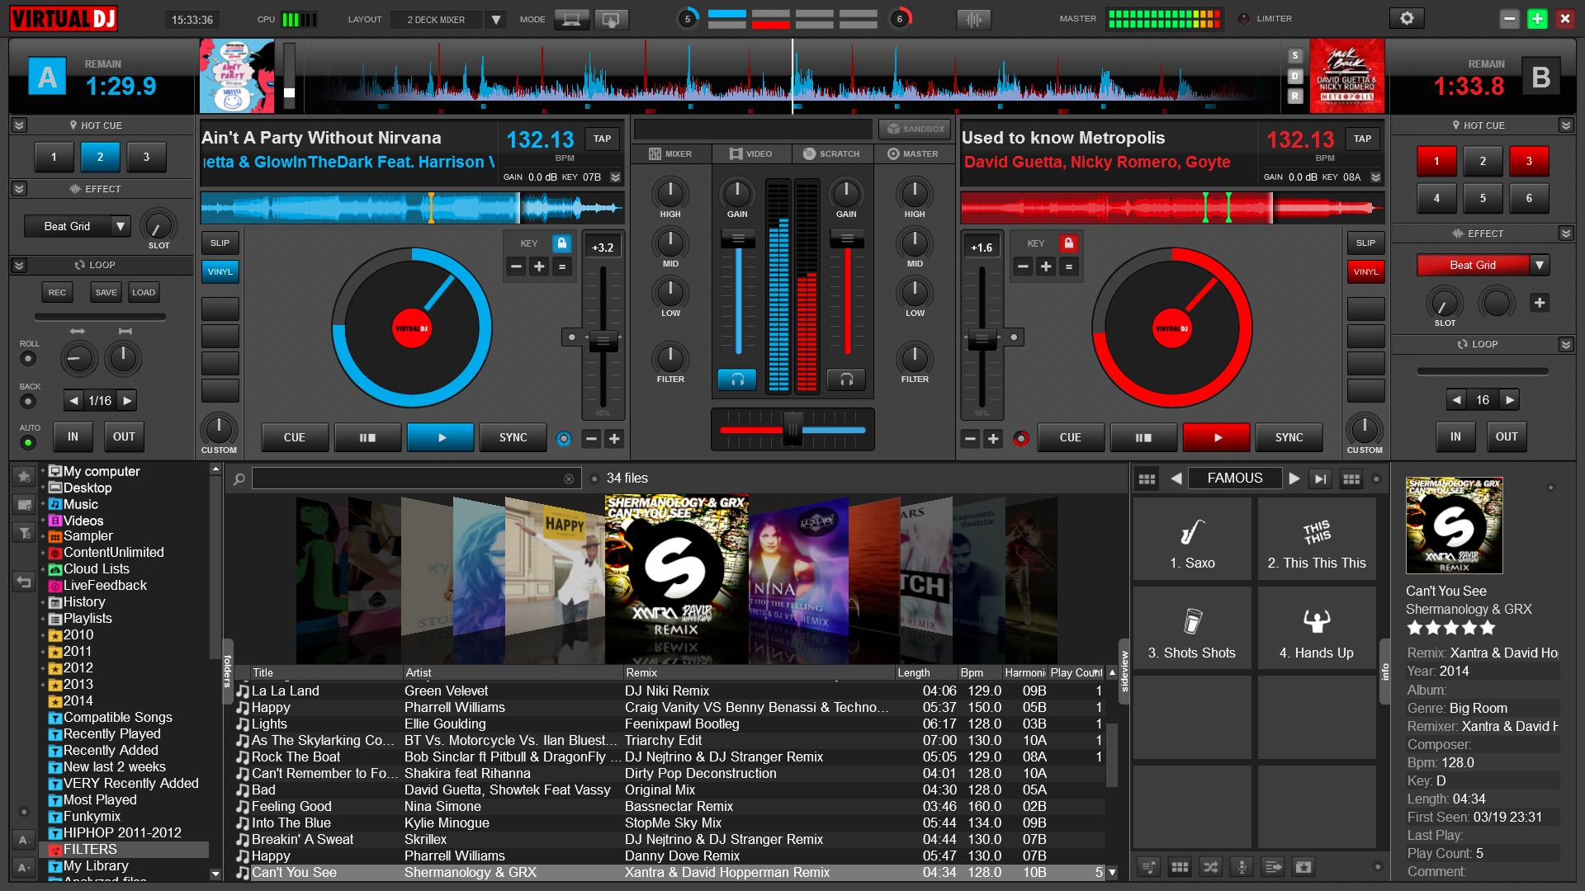Click CUE button on Deck B

point(1072,438)
